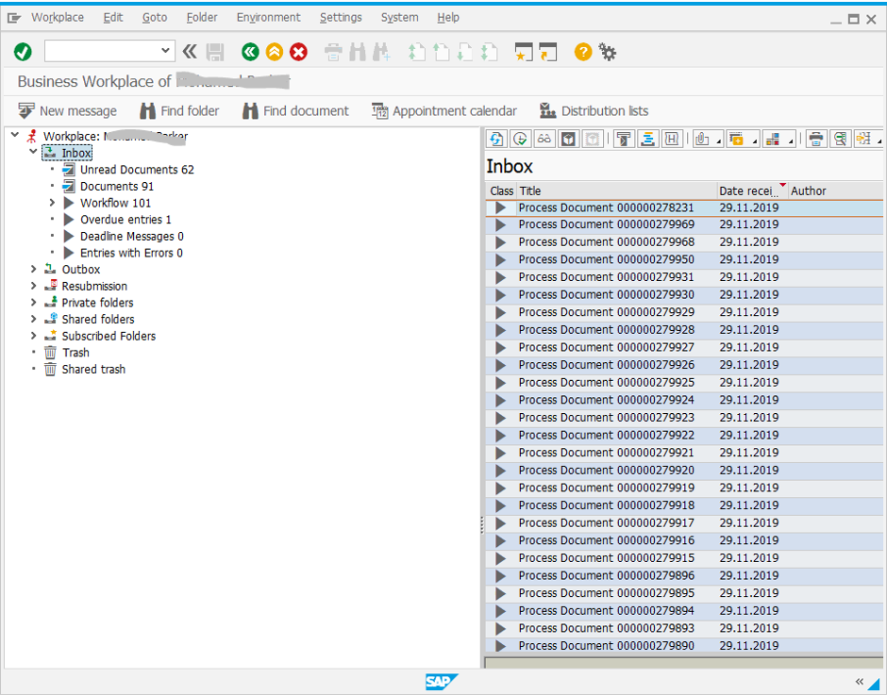Open the yellow Help question mark icon
This screenshot has height=695, width=887.
(583, 52)
